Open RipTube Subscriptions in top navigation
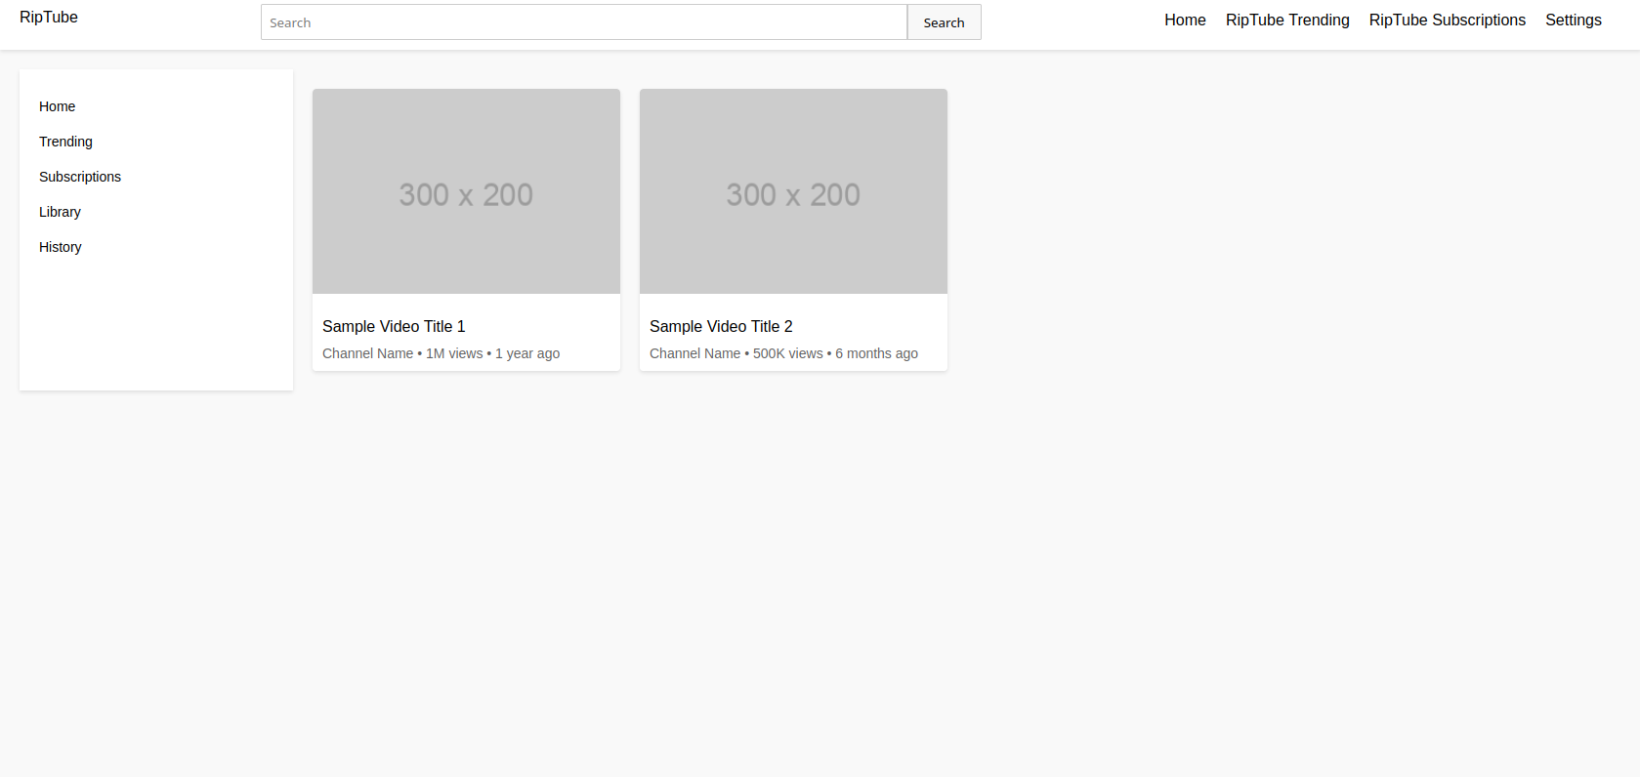The image size is (1640, 777). (1447, 20)
